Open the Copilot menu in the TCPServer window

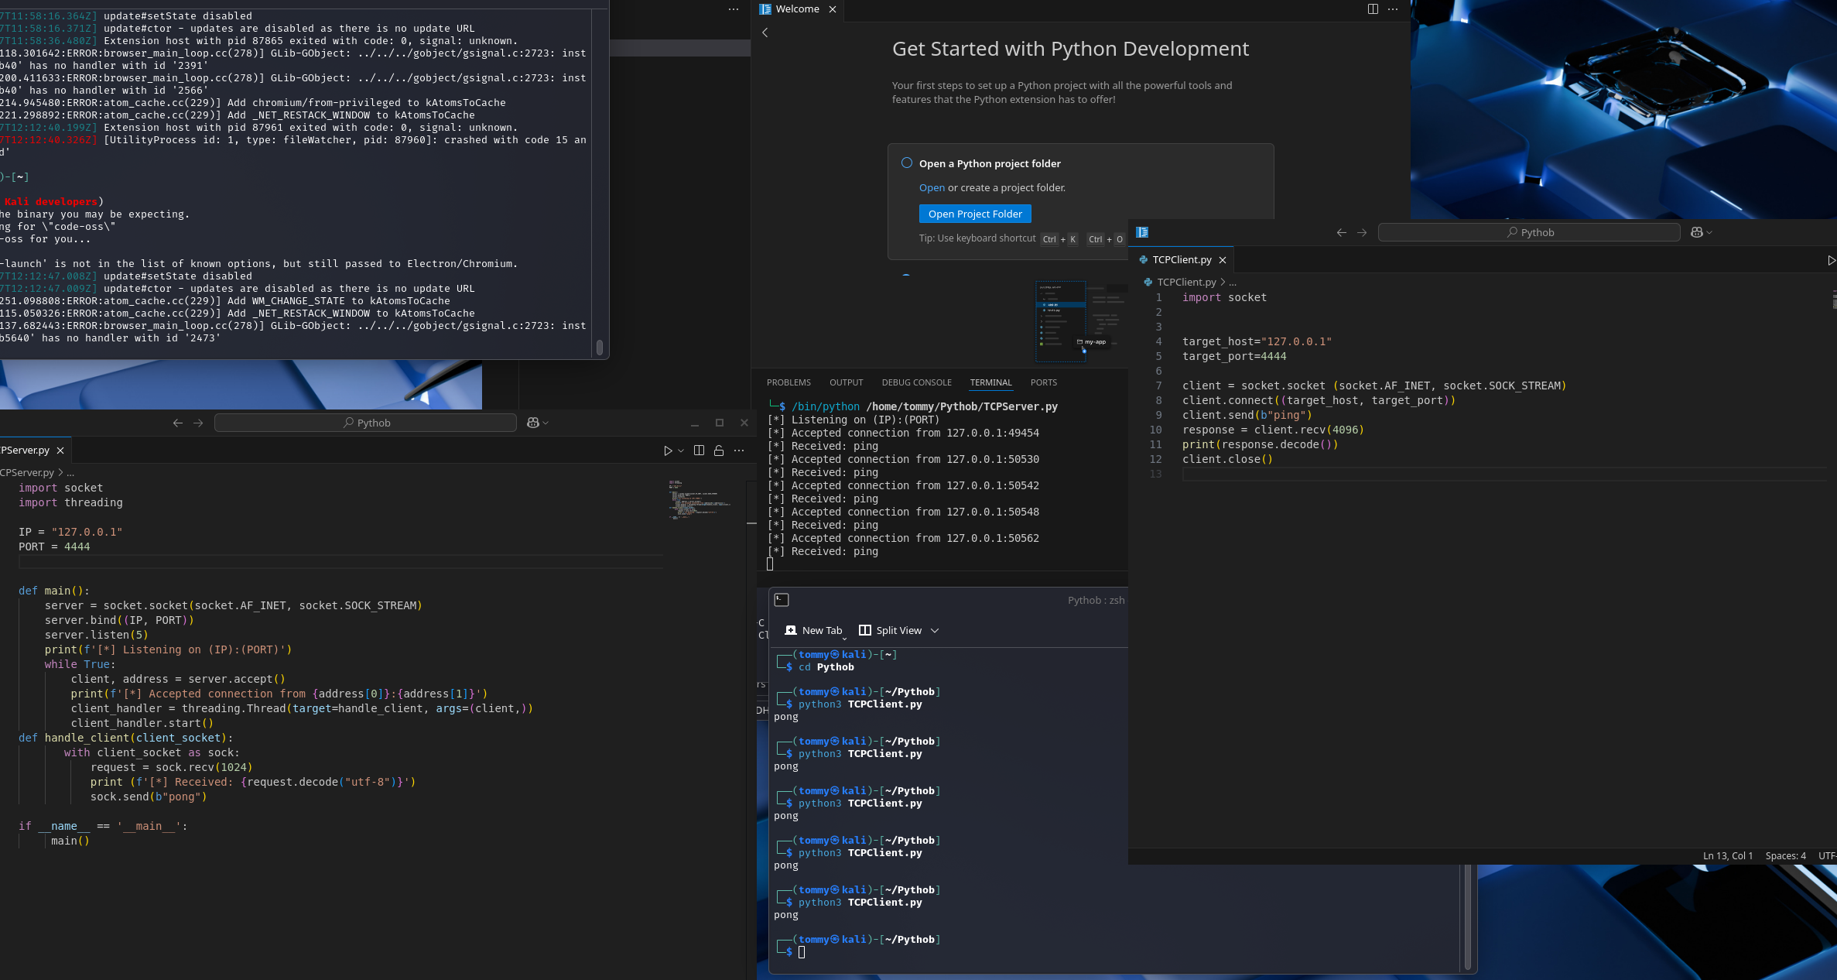pos(534,423)
